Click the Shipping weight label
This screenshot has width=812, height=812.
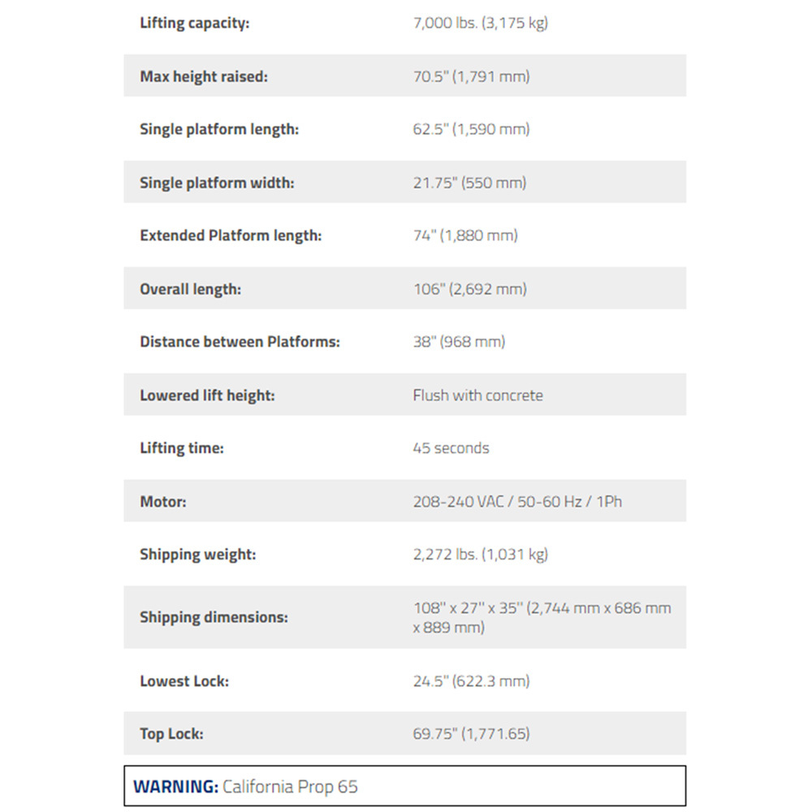point(198,555)
